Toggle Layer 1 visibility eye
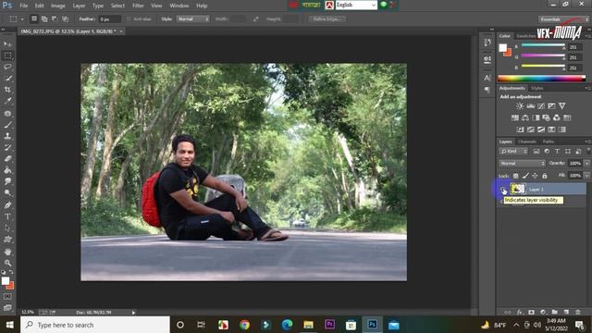 coord(502,189)
